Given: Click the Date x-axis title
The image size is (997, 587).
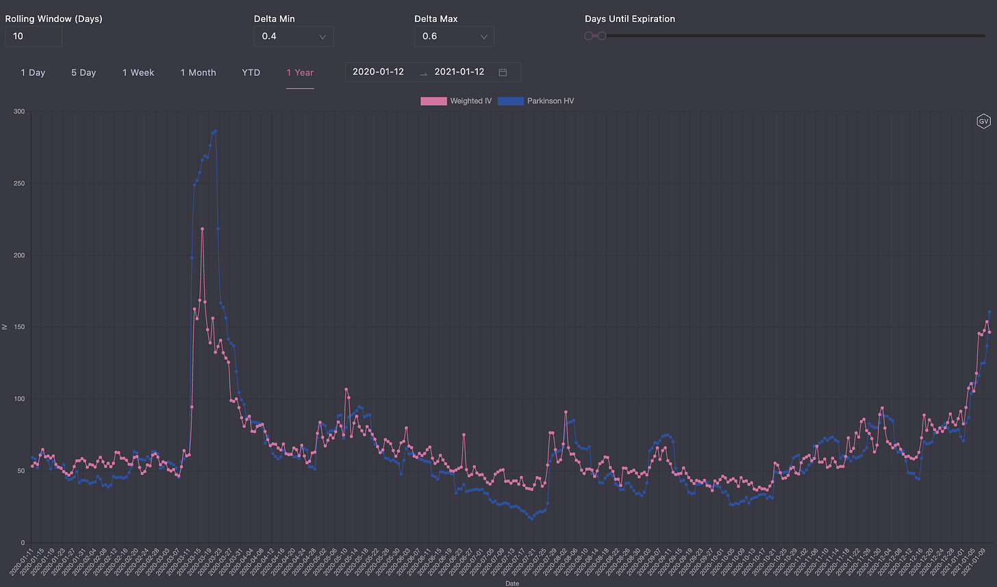Looking at the screenshot, I should [x=512, y=584].
